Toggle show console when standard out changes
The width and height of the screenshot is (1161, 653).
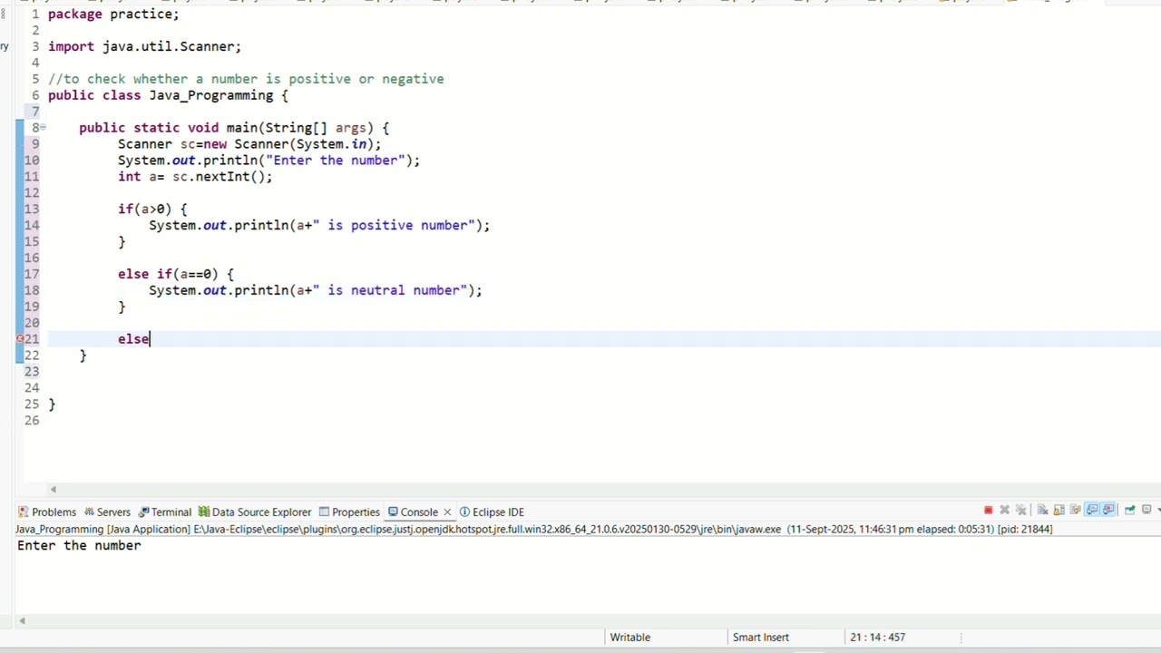click(x=1092, y=510)
